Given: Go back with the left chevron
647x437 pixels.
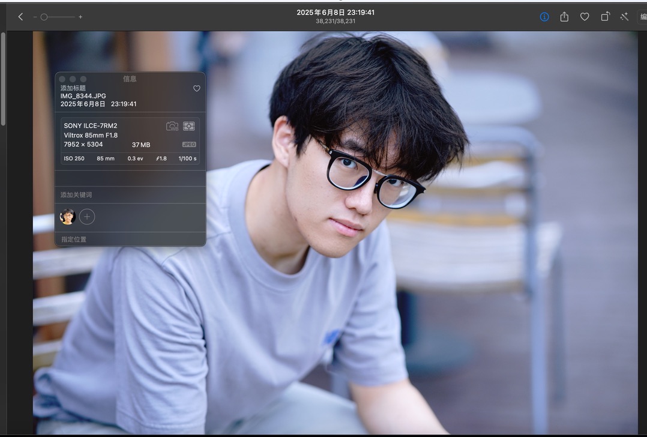Looking at the screenshot, I should coord(20,17).
